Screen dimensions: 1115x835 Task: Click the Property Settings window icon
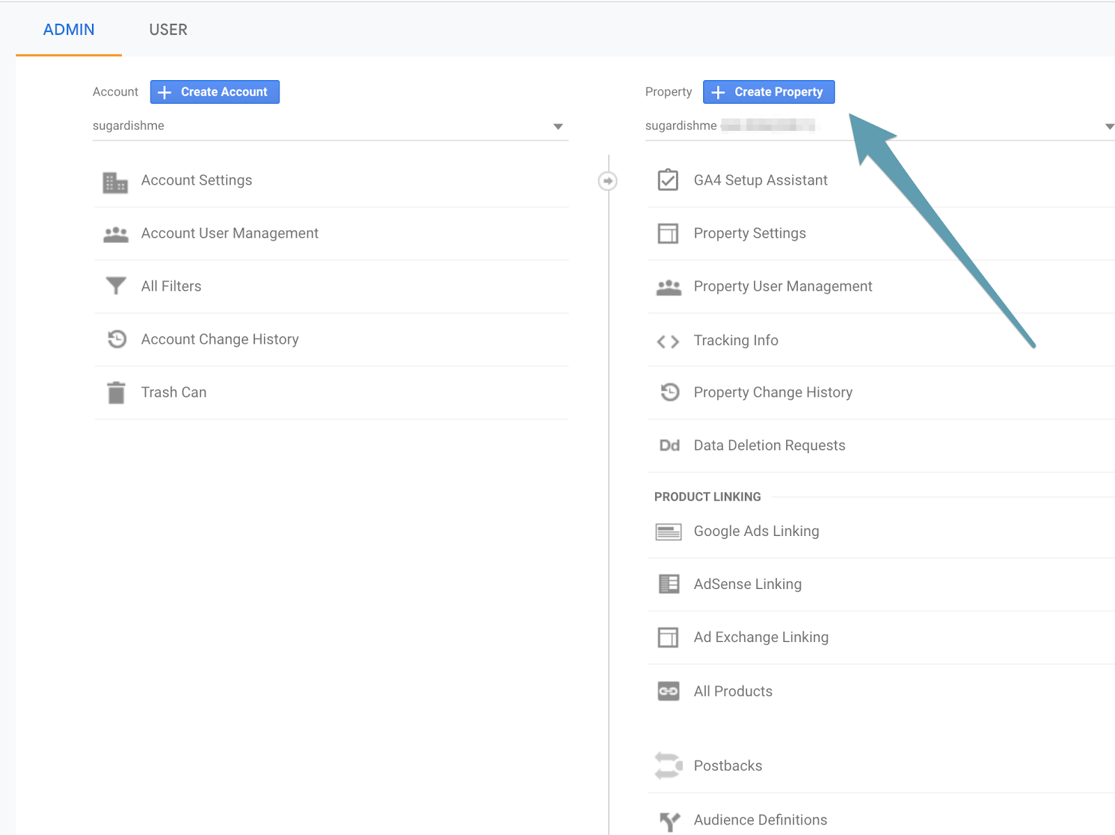click(668, 233)
